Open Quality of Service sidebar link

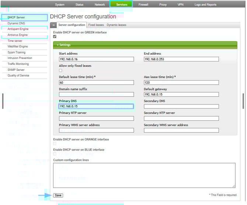[18, 76]
